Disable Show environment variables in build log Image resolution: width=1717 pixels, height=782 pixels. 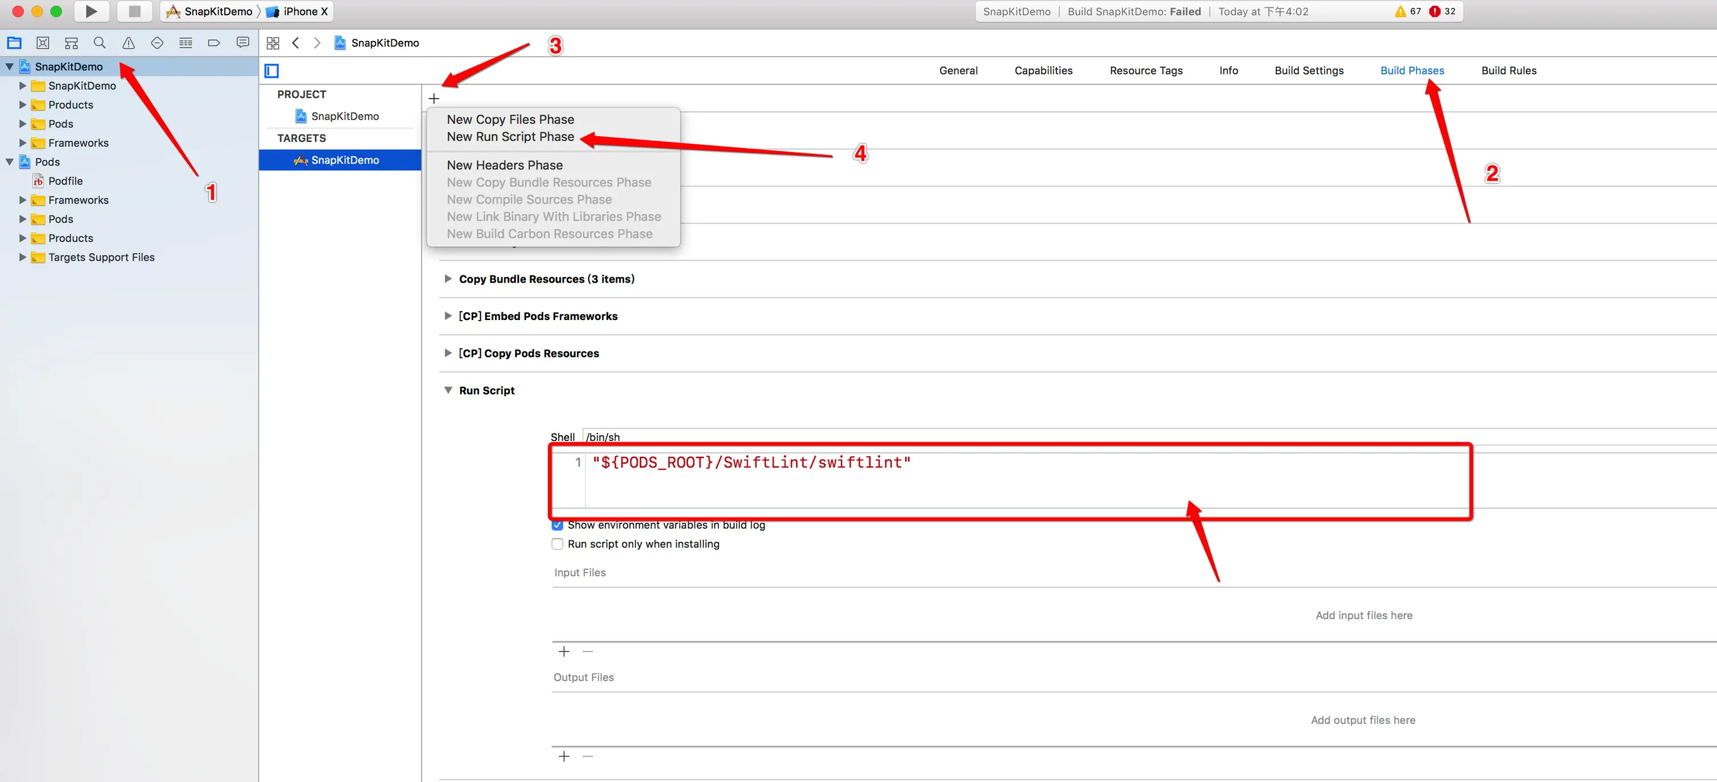557,525
